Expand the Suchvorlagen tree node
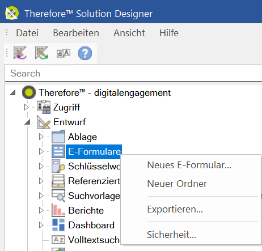 coord(41,195)
